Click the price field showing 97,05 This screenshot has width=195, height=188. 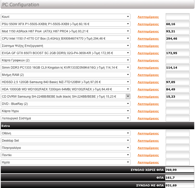(x=177, y=82)
